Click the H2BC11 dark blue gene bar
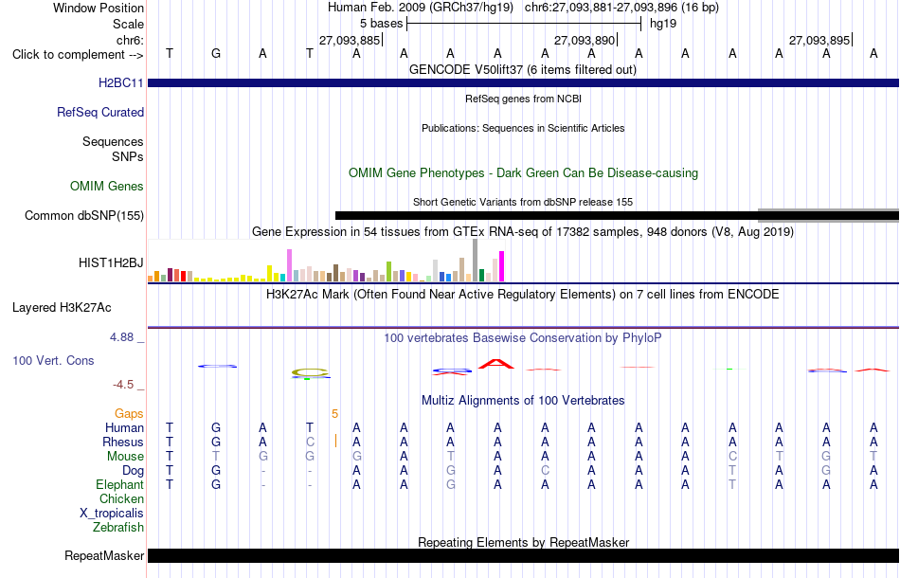 pyautogui.click(x=523, y=82)
